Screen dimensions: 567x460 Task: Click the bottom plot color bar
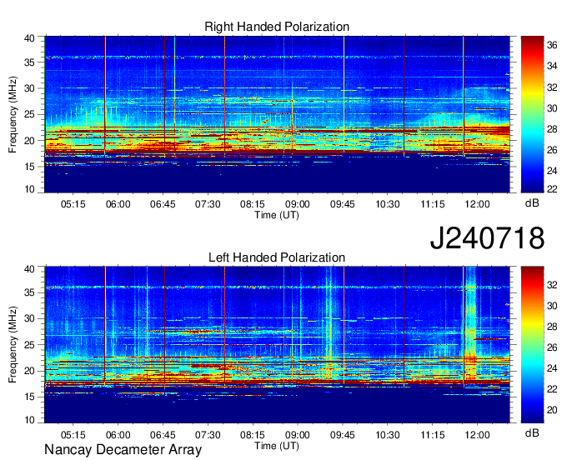click(x=532, y=345)
